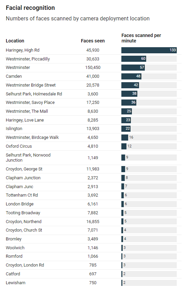Click the 36 bar for Savoy Place
The image size is (189, 291).
pyautogui.click(x=129, y=103)
